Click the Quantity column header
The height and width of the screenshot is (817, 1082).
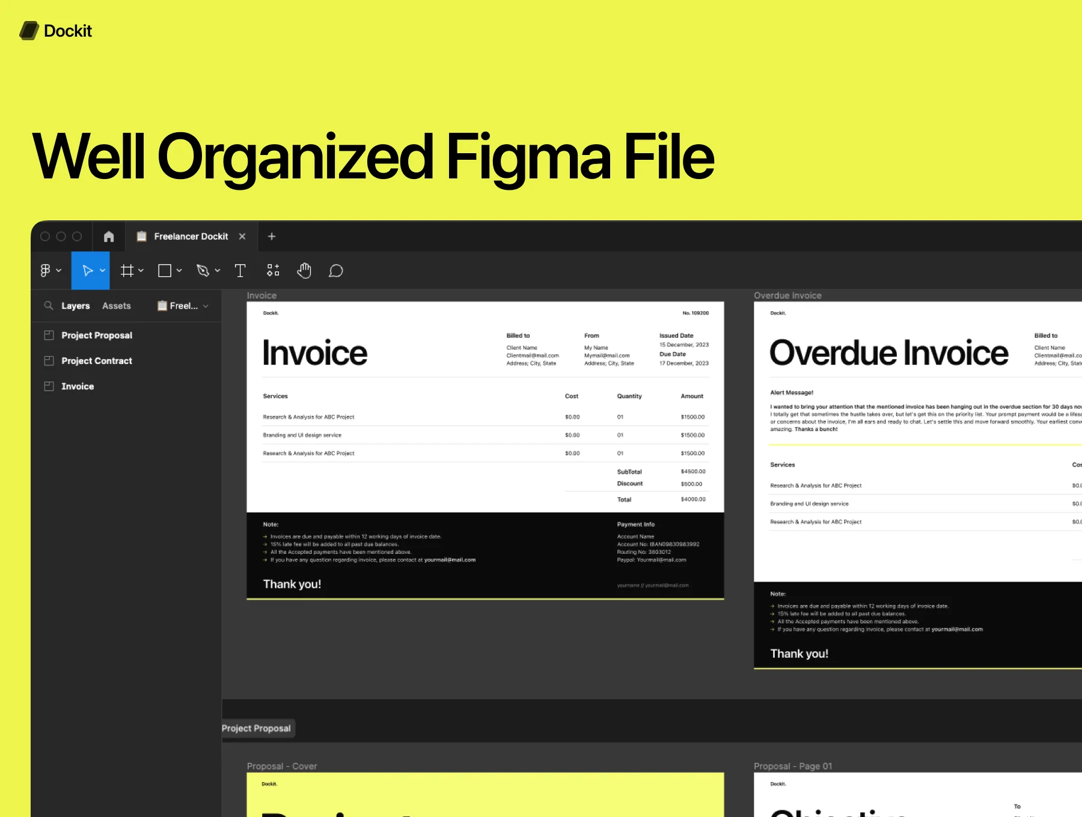click(x=629, y=396)
